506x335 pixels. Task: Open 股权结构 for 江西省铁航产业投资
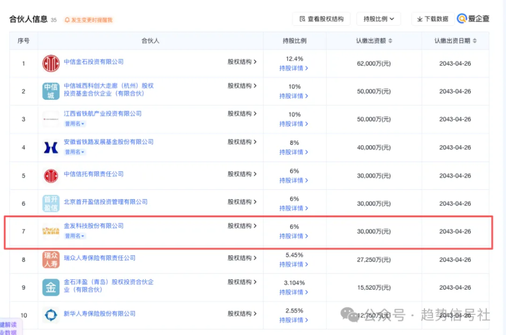242,114
